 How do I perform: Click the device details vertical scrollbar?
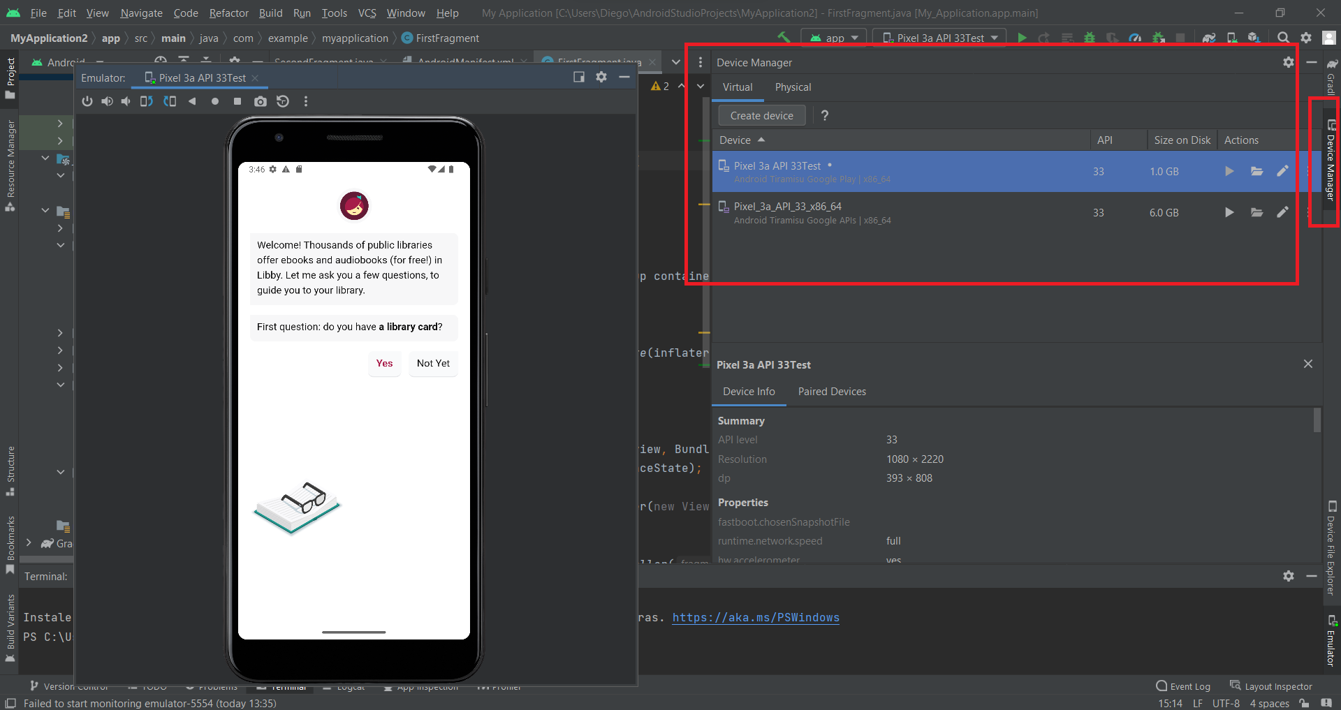pos(1317,421)
